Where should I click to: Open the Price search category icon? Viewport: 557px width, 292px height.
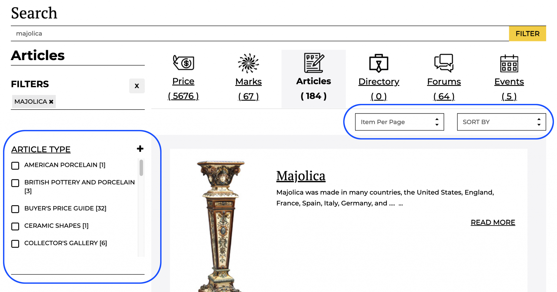tap(183, 63)
